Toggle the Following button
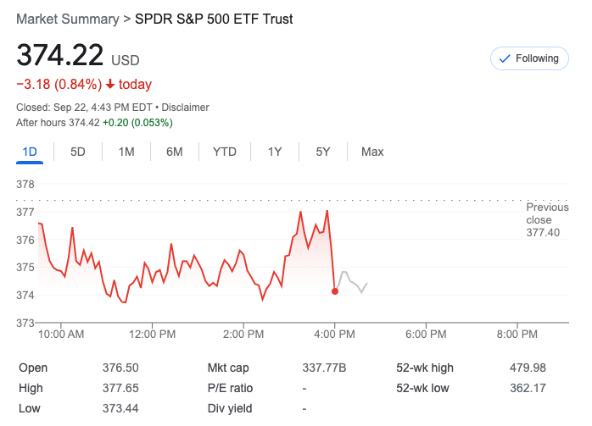The image size is (592, 426). pyautogui.click(x=529, y=58)
